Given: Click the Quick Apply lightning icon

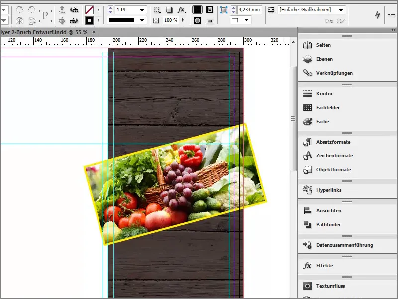Looking at the screenshot, I should point(378,15).
